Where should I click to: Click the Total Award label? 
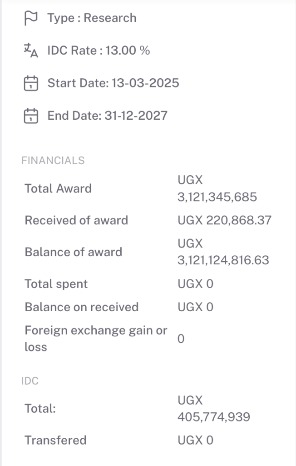pos(58,188)
